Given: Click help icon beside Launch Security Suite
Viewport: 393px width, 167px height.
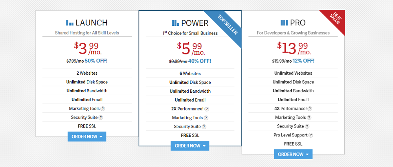Looking at the screenshot, I should [x=101, y=117].
